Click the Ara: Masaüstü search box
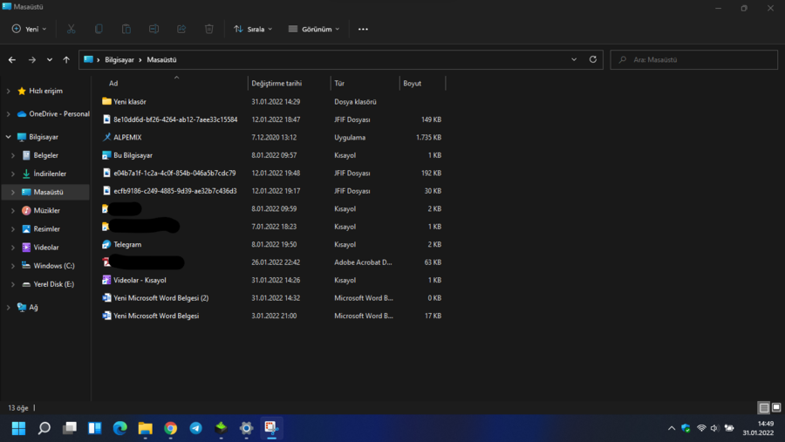785x442 pixels. tap(698, 59)
